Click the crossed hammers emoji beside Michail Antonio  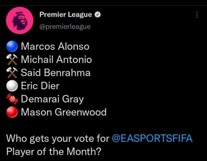tap(12, 59)
